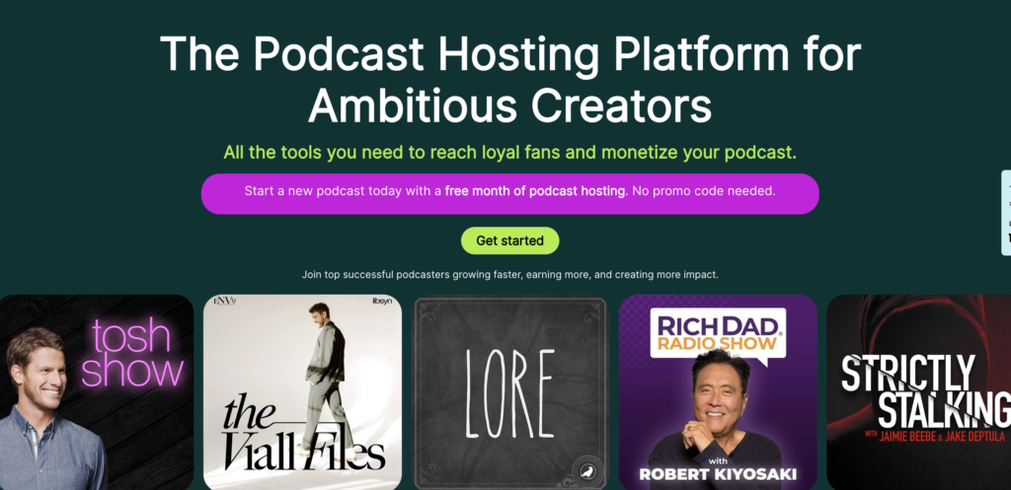Open the Strictly Stalking podcast cover
The width and height of the screenshot is (1011, 490).
click(919, 392)
